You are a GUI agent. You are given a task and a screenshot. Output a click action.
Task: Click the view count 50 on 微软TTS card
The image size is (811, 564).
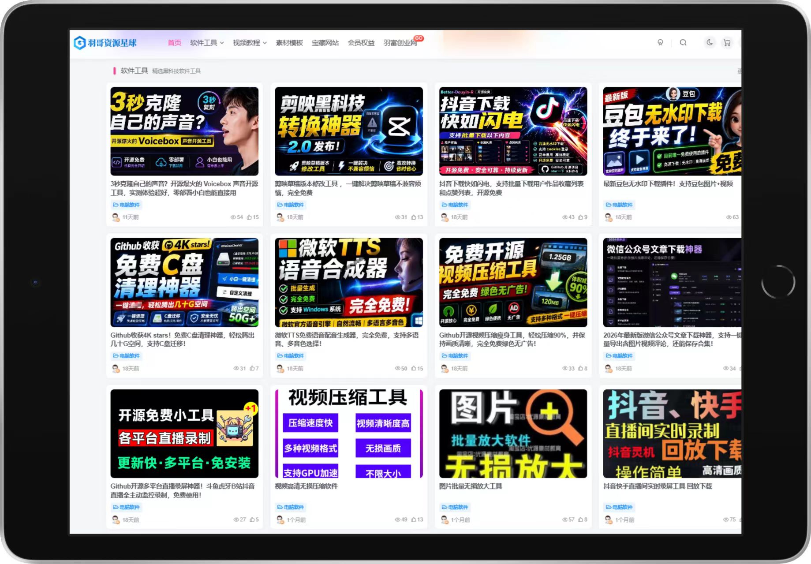401,368
